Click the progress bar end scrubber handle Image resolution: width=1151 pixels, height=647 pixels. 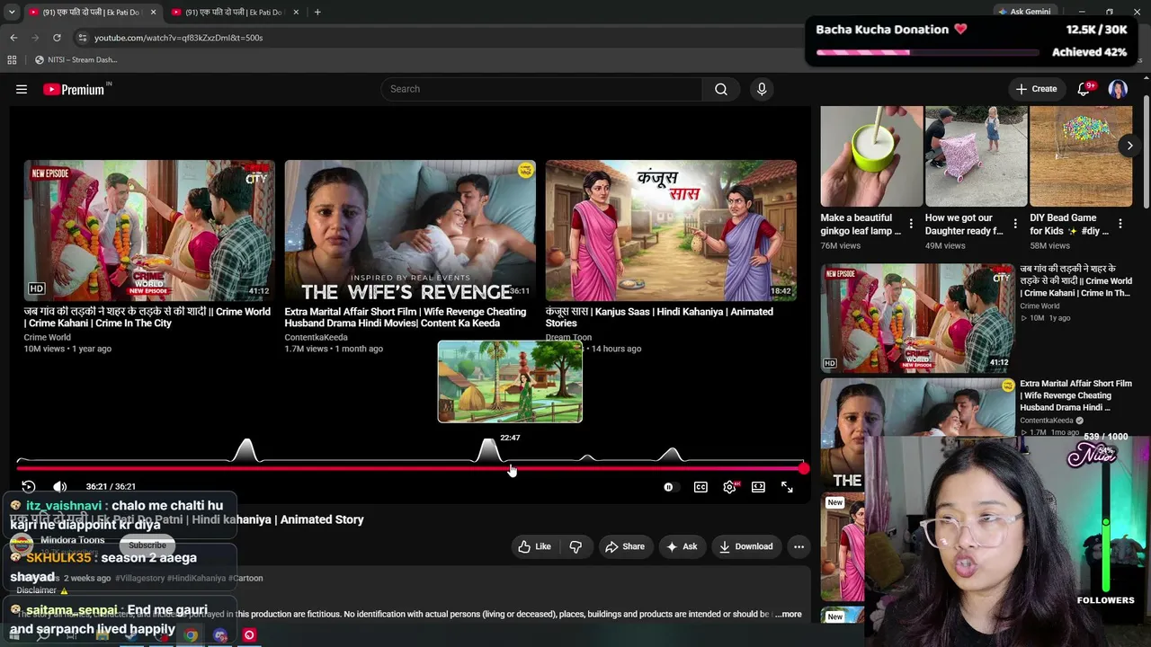coord(803,468)
